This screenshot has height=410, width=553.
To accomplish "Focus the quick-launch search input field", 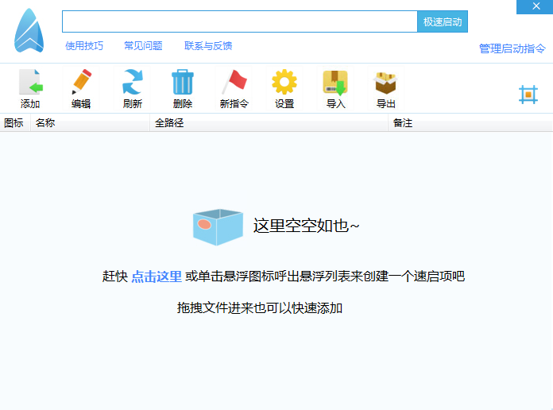I will coord(240,21).
